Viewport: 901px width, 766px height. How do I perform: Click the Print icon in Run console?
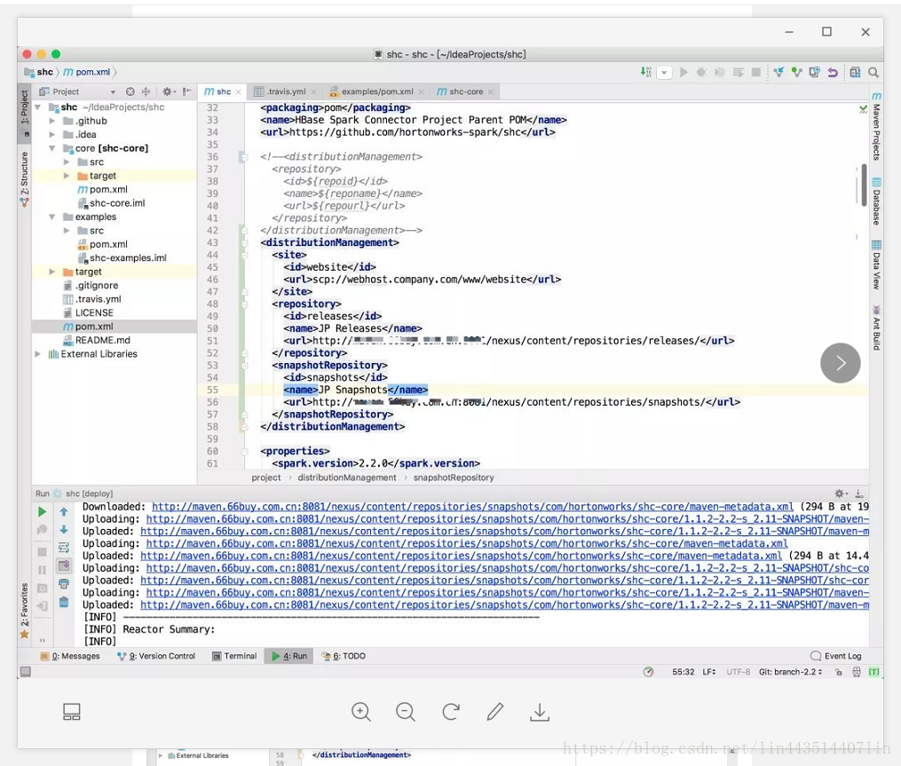(x=64, y=584)
